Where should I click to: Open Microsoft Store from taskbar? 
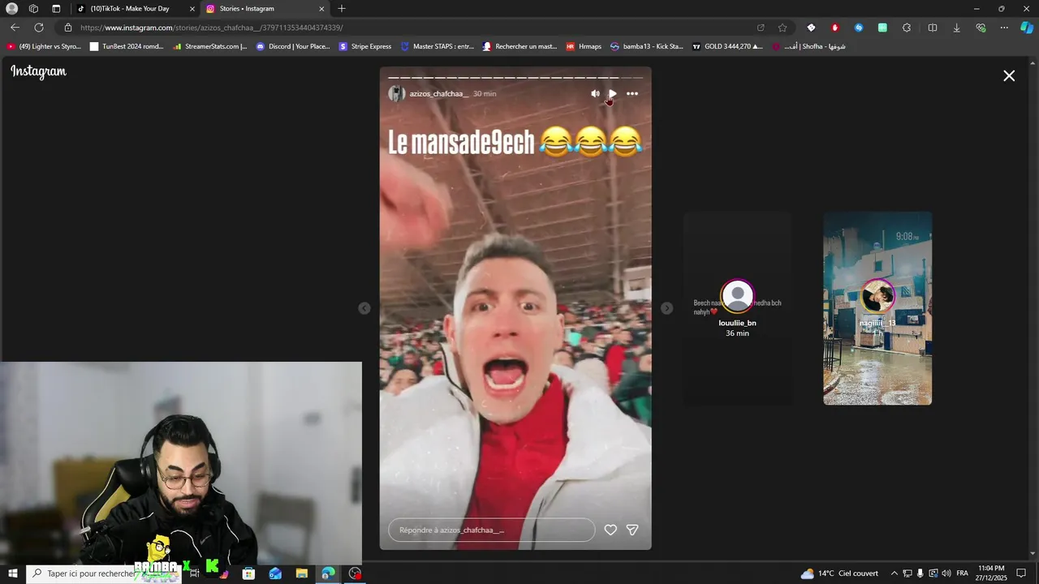(x=248, y=573)
